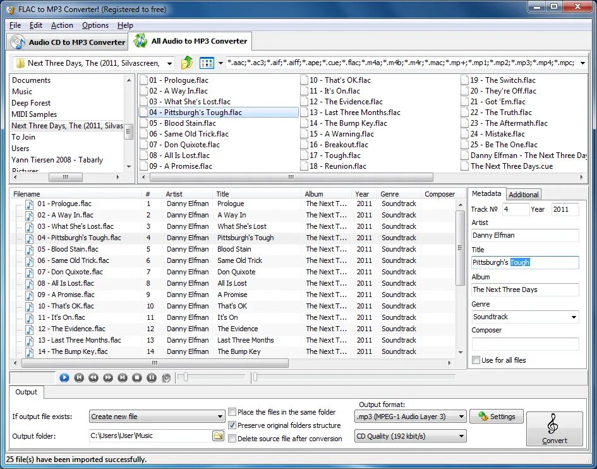Select 22 - The Truth.flac in file browser

click(501, 113)
